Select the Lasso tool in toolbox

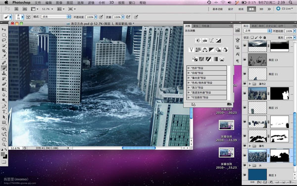pyautogui.click(x=4, y=40)
